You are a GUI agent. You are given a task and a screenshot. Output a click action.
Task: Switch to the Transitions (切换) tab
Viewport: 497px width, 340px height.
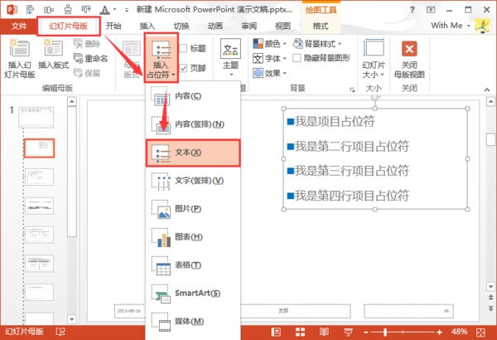pos(181,26)
